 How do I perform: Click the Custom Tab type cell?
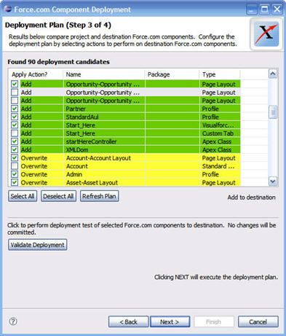(220, 133)
